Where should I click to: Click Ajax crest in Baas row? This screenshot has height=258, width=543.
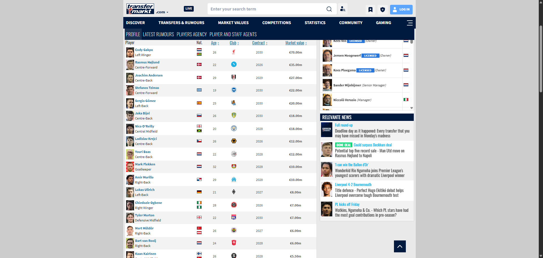coord(234,154)
